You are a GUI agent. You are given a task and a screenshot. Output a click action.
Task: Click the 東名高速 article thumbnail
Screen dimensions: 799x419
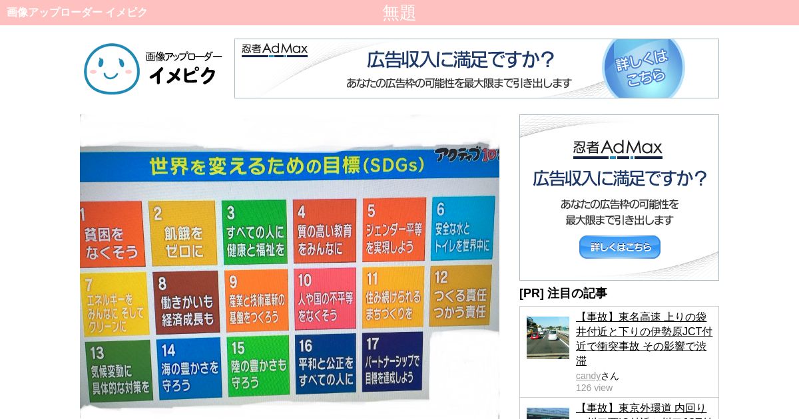(x=548, y=338)
